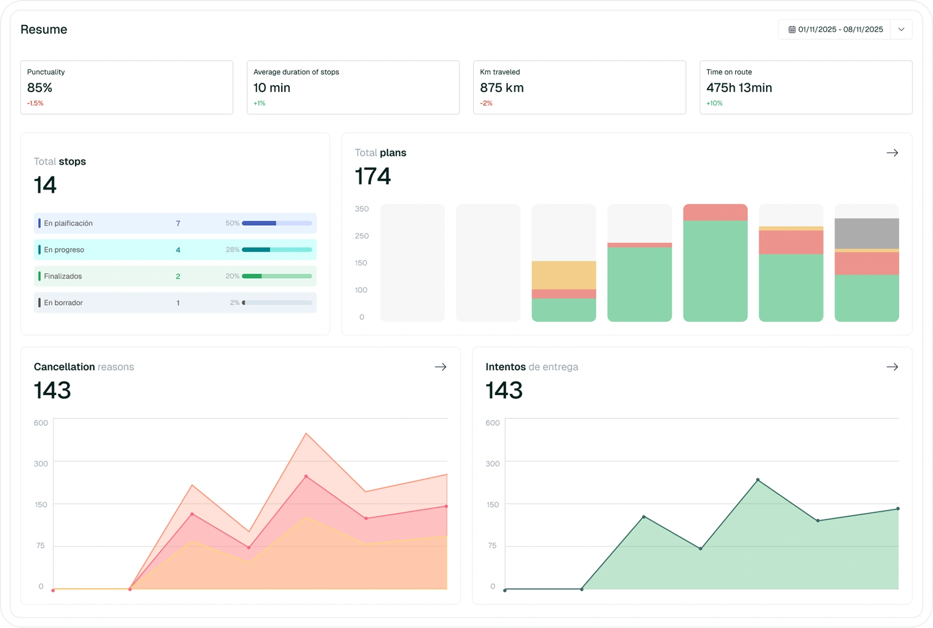Viewport: 933px width, 628px height.
Task: Expand the date range dropdown chevron
Action: pyautogui.click(x=901, y=29)
